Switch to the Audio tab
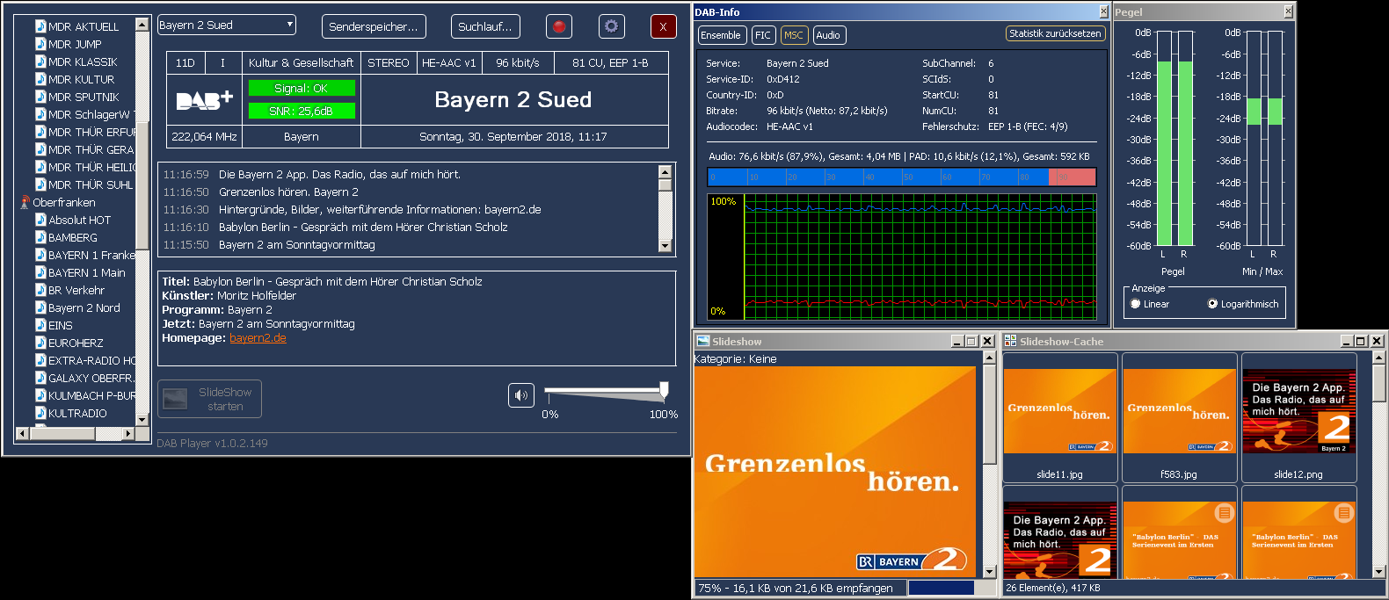Viewport: 1389px width, 600px height. (x=827, y=35)
